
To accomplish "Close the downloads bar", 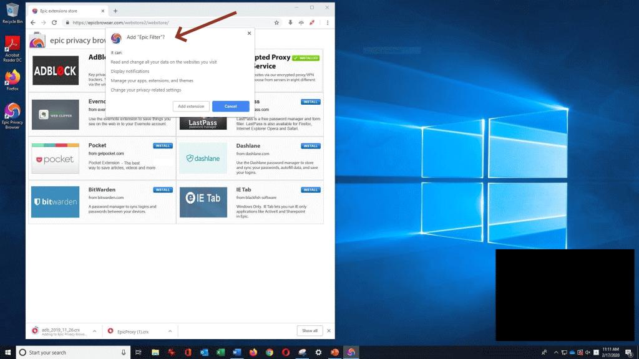I will [x=329, y=331].
